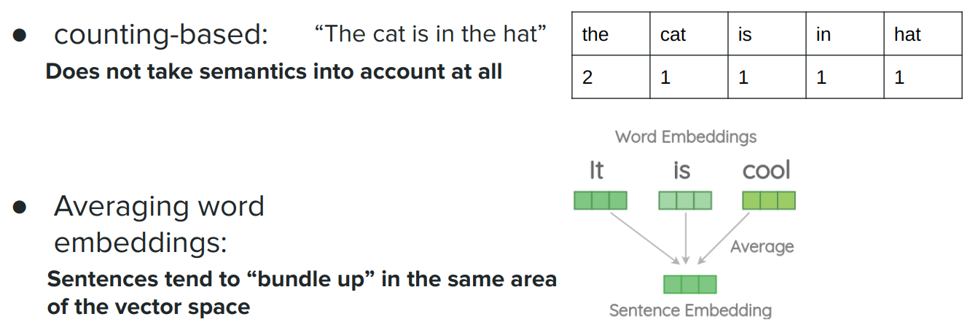This screenshot has width=970, height=330.
Task: Click the "Averaging word embeddings:" heading text
Action: (x=159, y=224)
